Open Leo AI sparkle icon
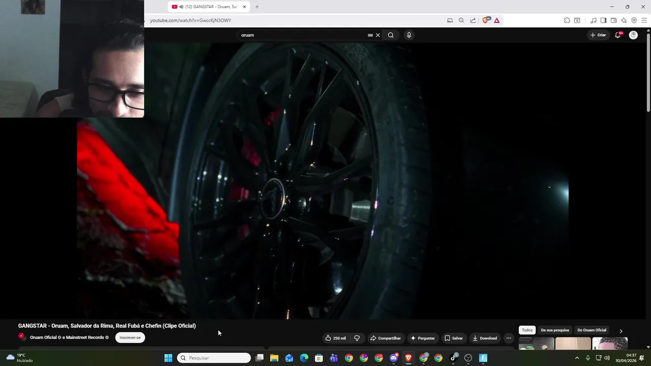Image resolution: width=651 pixels, height=366 pixels. point(624,20)
